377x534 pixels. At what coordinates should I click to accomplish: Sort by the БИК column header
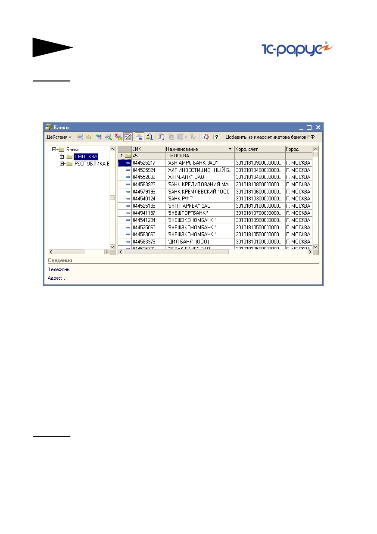click(148, 149)
